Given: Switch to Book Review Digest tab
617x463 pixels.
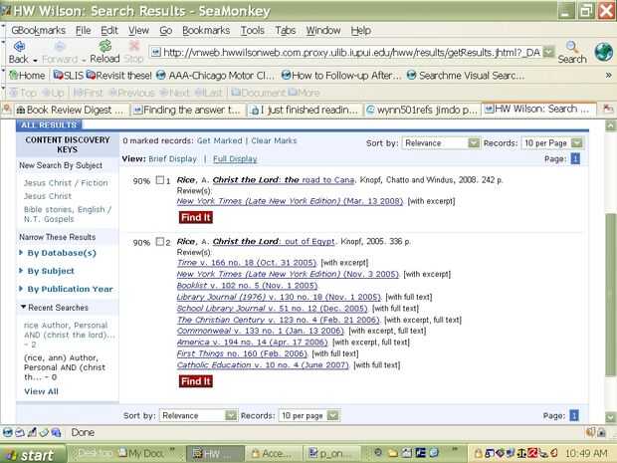Looking at the screenshot, I should [72, 110].
